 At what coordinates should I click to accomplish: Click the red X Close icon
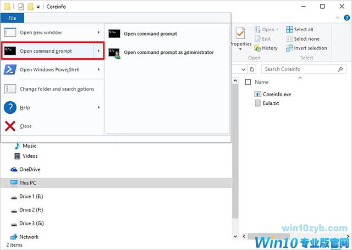click(10, 126)
